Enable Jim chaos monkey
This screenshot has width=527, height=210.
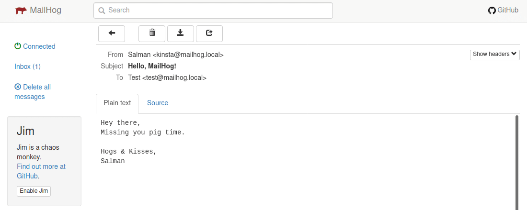34,191
